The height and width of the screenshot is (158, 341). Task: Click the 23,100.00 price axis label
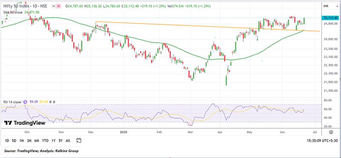coord(331,57)
